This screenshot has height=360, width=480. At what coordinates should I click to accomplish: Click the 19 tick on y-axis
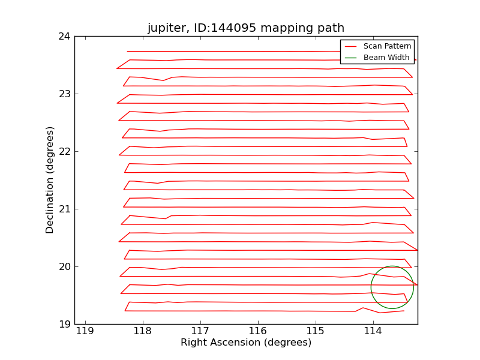pos(64,324)
